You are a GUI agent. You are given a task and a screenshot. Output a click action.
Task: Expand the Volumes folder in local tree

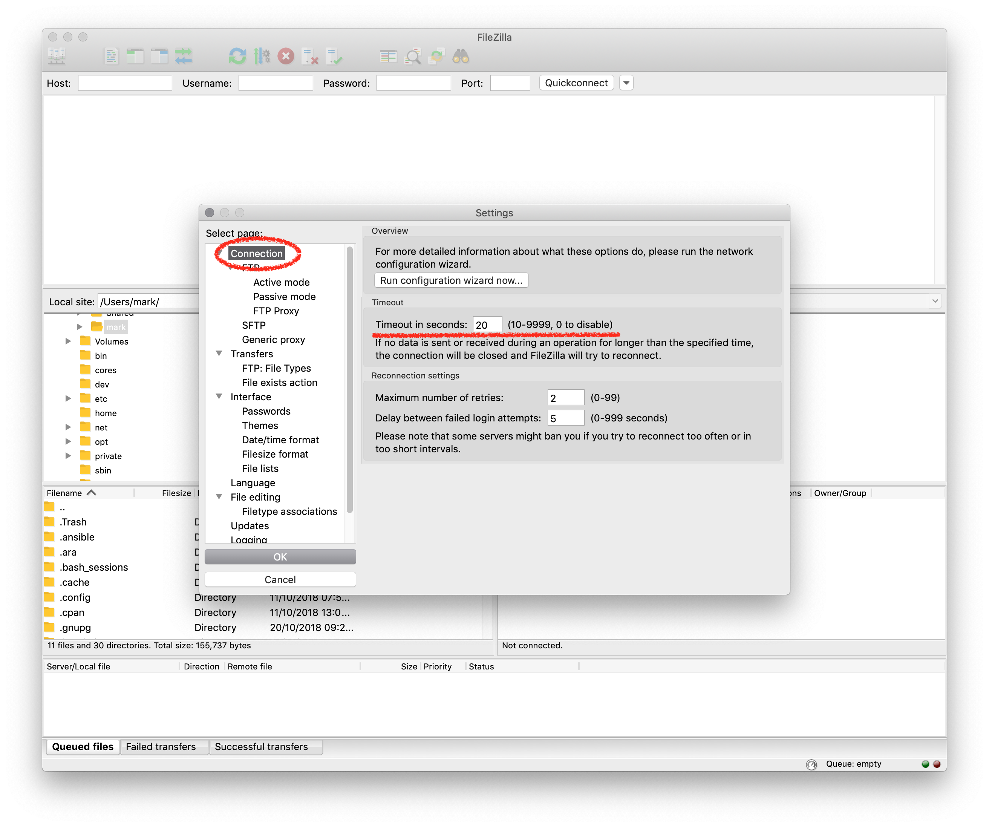(68, 341)
